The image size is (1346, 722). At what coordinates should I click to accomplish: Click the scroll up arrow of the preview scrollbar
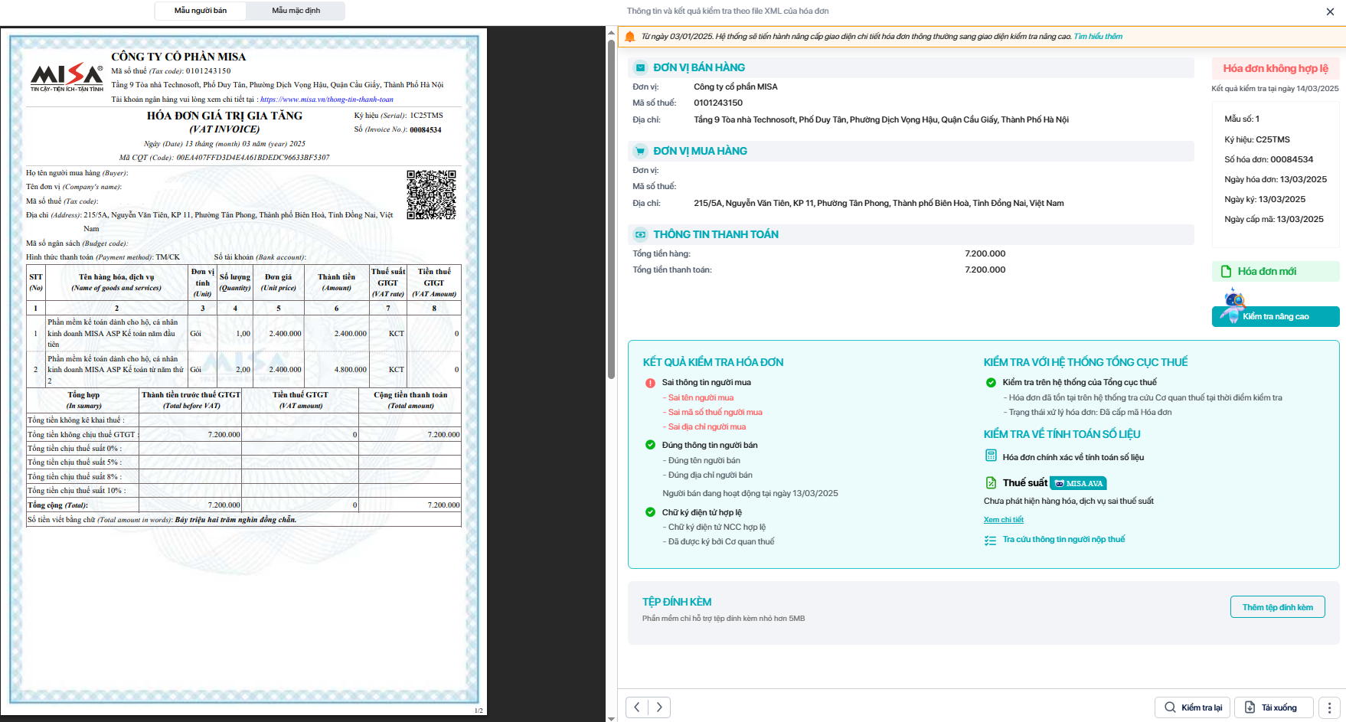(x=611, y=32)
